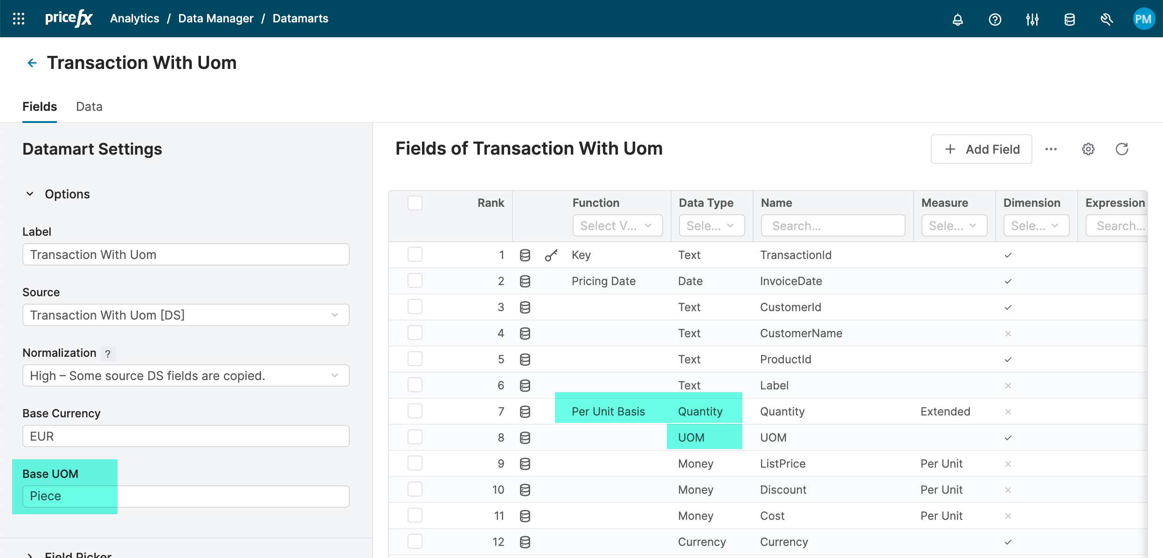Refresh the fields table with the reload icon
This screenshot has height=558, width=1163.
click(x=1122, y=149)
